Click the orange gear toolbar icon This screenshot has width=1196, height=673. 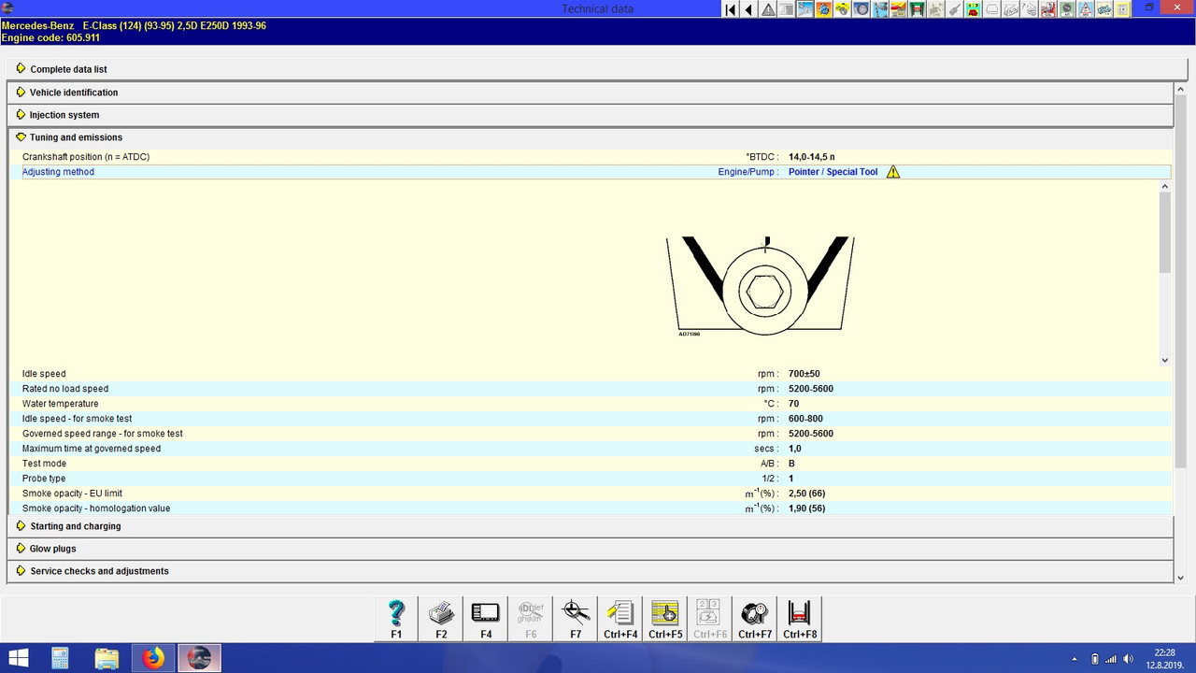pos(824,9)
